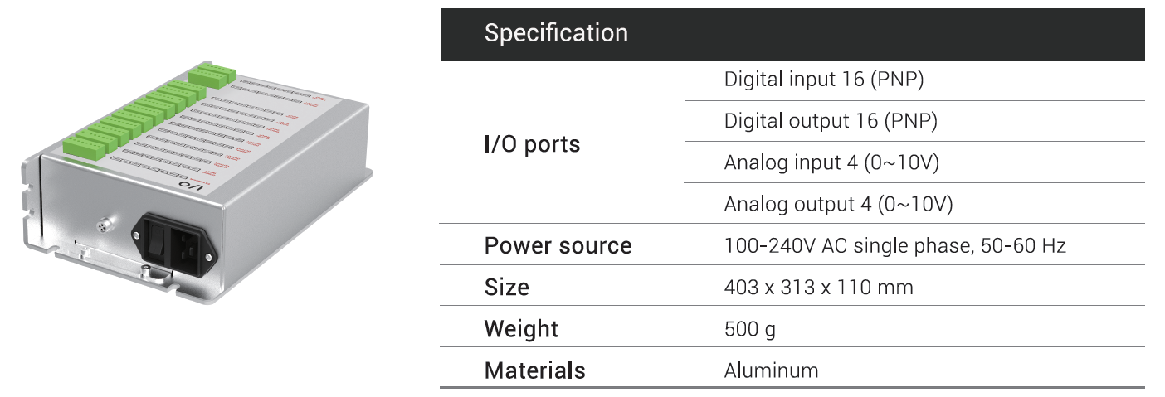
Task: Select the Weight row label
Action: (521, 329)
